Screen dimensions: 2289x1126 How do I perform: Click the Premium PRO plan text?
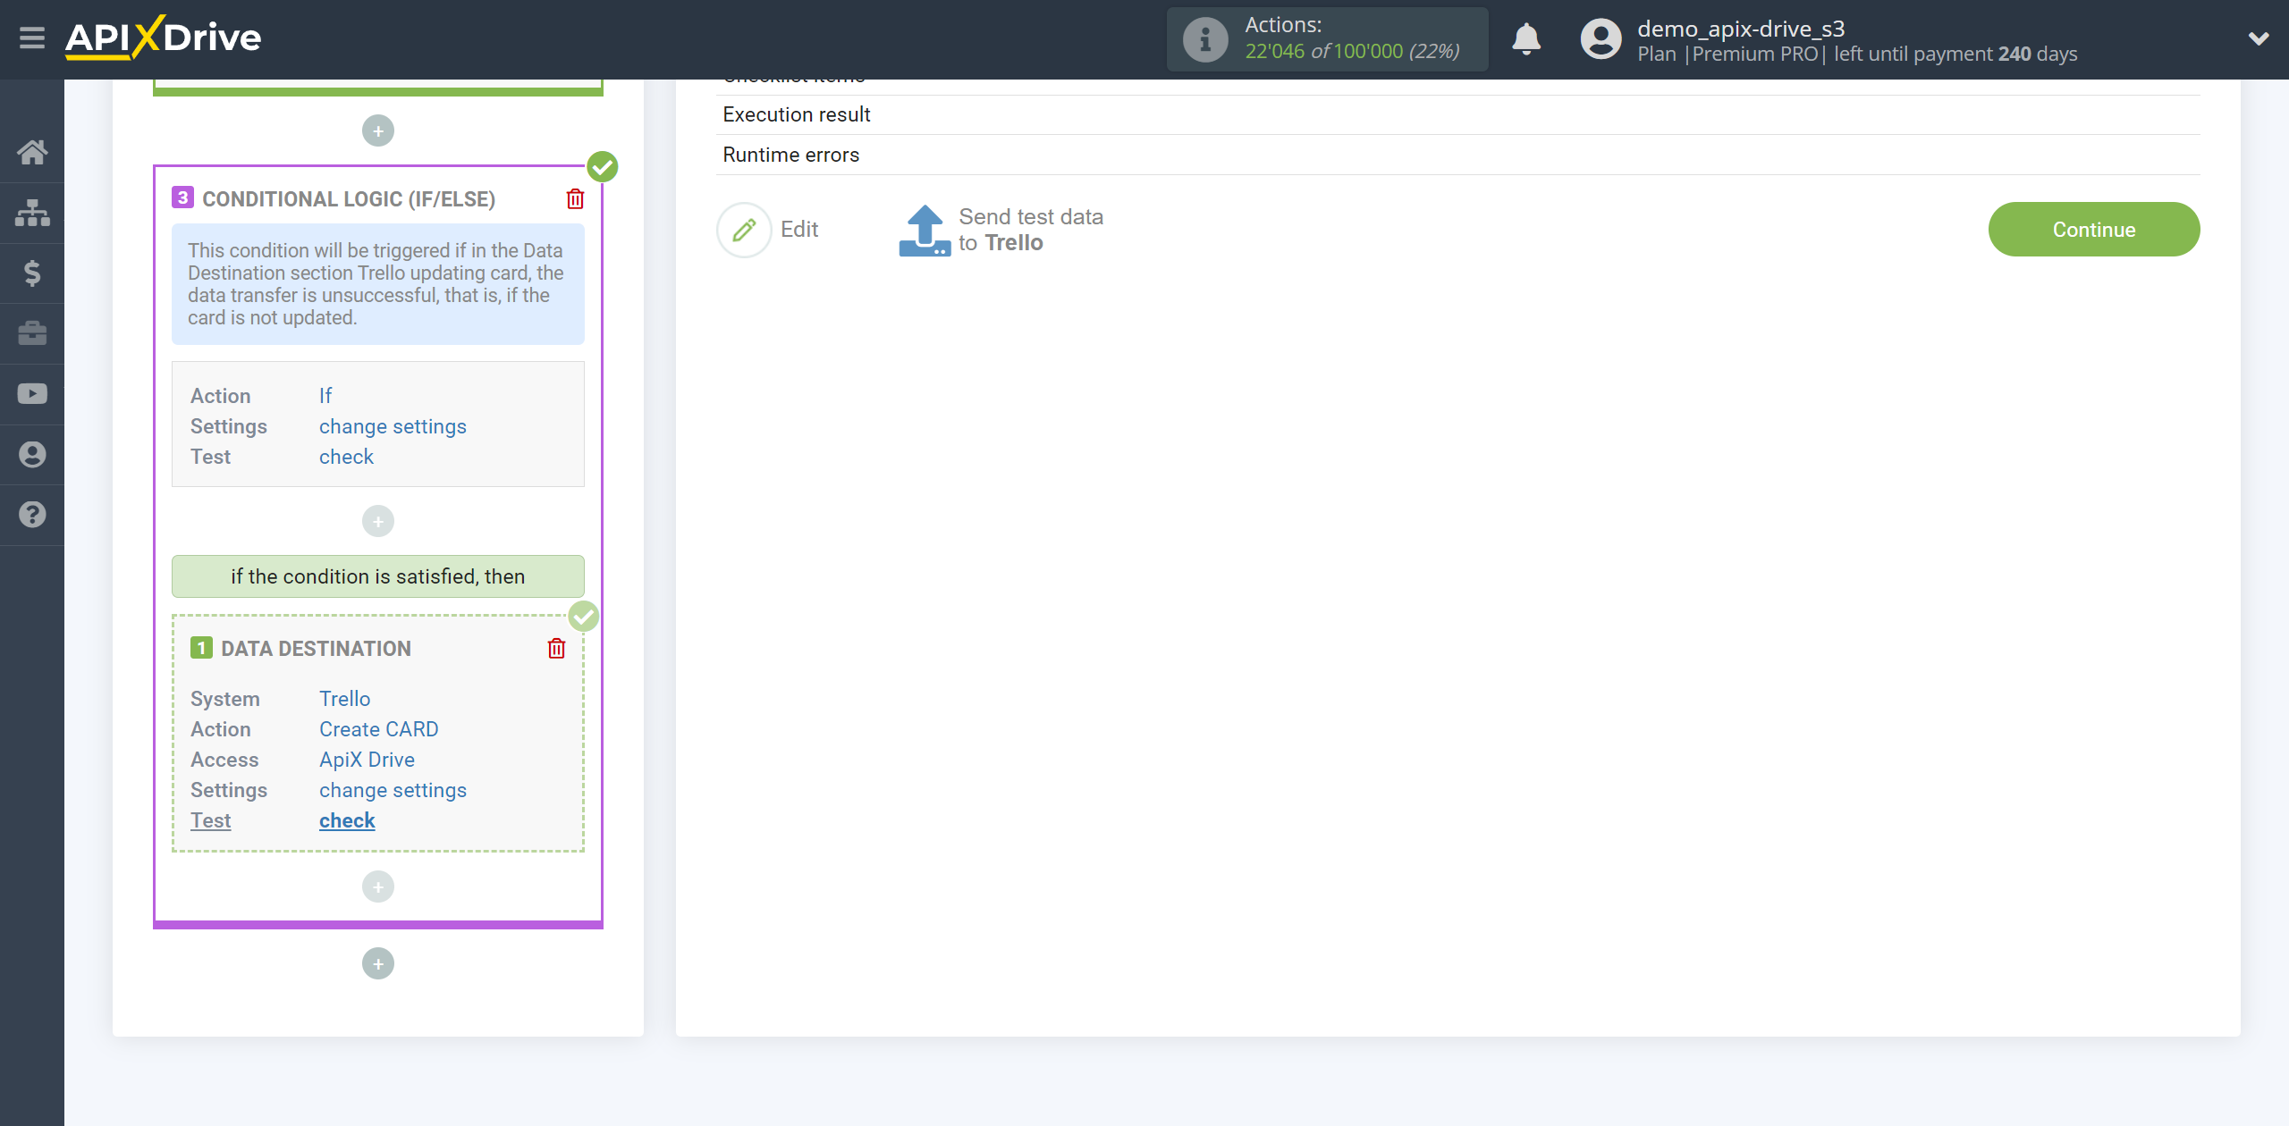(1754, 54)
